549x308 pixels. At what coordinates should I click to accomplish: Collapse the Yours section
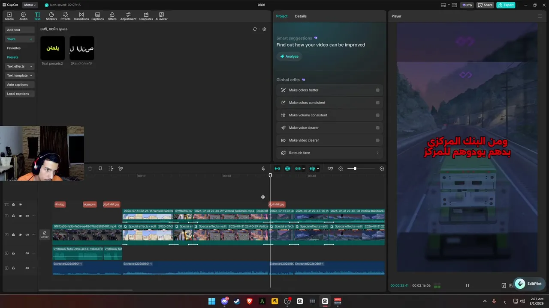pyautogui.click(x=31, y=39)
